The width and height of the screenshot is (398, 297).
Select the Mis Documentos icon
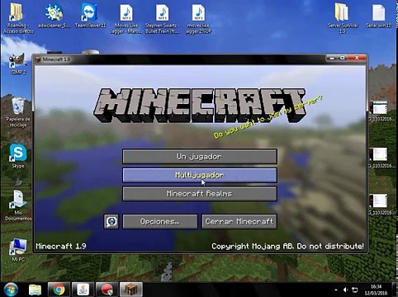click(18, 205)
